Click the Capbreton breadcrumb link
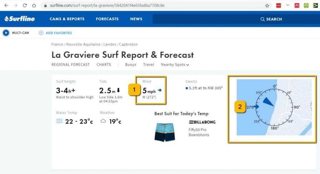This screenshot has height=174, width=320. click(x=128, y=44)
